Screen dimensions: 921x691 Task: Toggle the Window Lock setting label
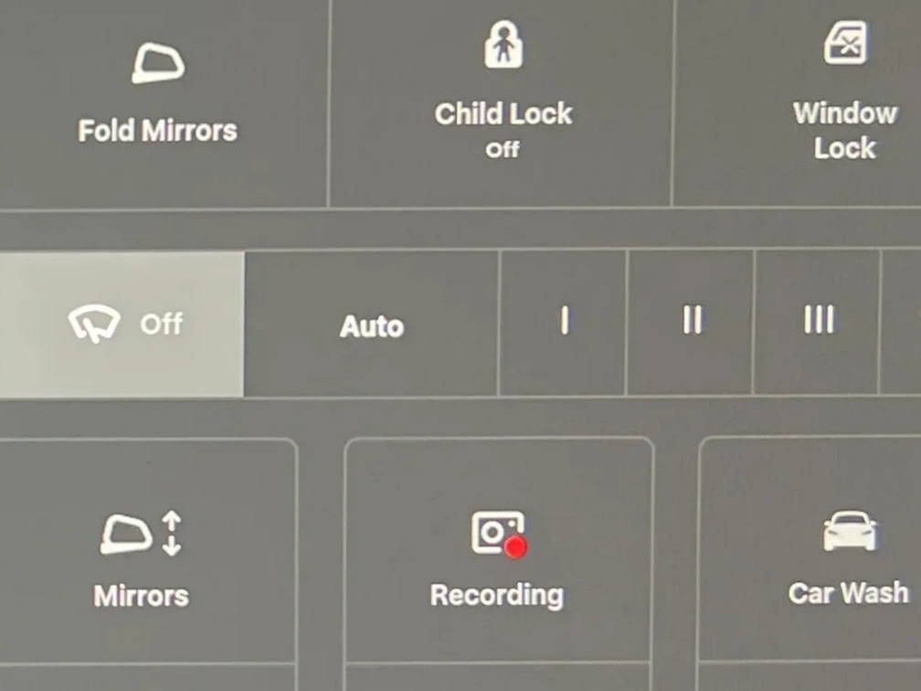[x=844, y=131]
